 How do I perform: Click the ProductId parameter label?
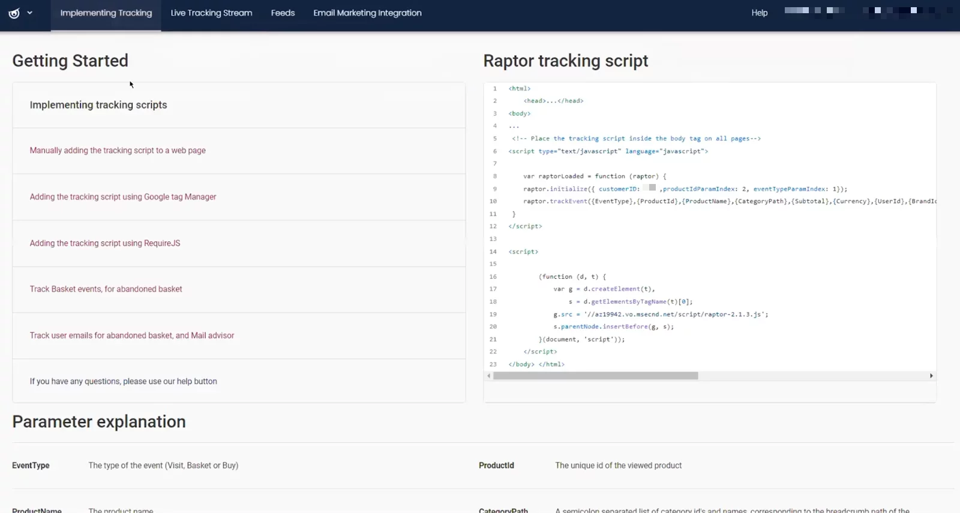pyautogui.click(x=496, y=466)
